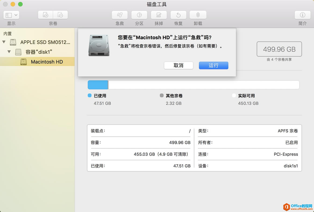This screenshot has width=314, height=212.
Task: Click the Unmount (卸载) toolbar icon
Action: tap(198, 15)
